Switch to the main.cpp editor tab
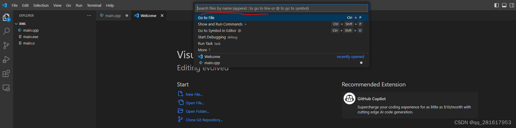 click(x=113, y=16)
